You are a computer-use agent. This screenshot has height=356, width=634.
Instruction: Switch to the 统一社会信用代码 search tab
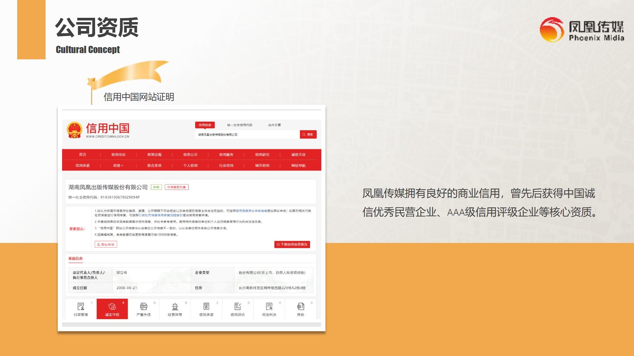click(239, 125)
